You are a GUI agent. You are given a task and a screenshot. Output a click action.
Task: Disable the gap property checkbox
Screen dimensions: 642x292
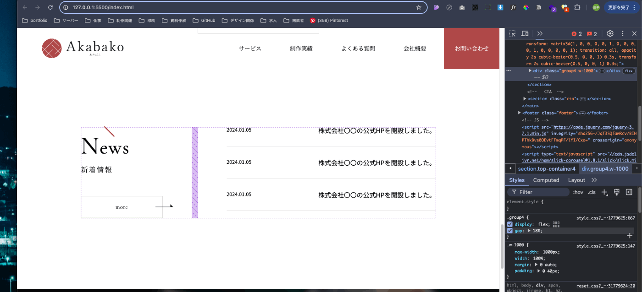point(510,231)
